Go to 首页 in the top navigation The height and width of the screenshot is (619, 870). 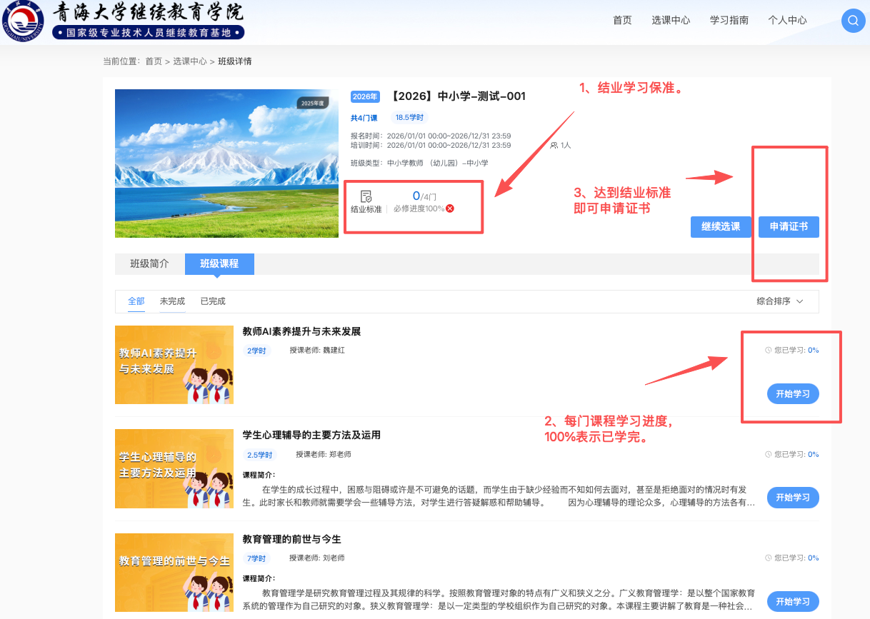pyautogui.click(x=622, y=20)
